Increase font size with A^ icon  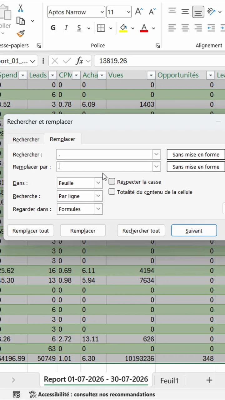click(139, 12)
